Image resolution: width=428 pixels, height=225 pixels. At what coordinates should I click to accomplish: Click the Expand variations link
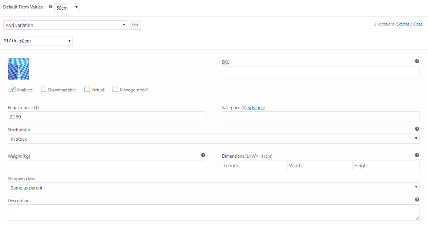[x=402, y=24]
